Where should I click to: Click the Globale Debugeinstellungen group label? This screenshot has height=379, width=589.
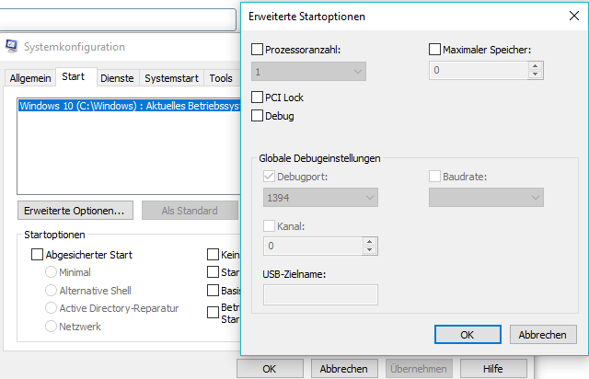319,158
